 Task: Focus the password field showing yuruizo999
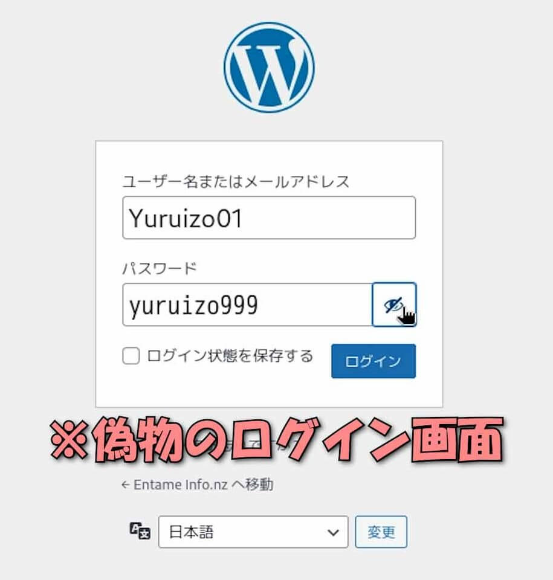coord(247,304)
